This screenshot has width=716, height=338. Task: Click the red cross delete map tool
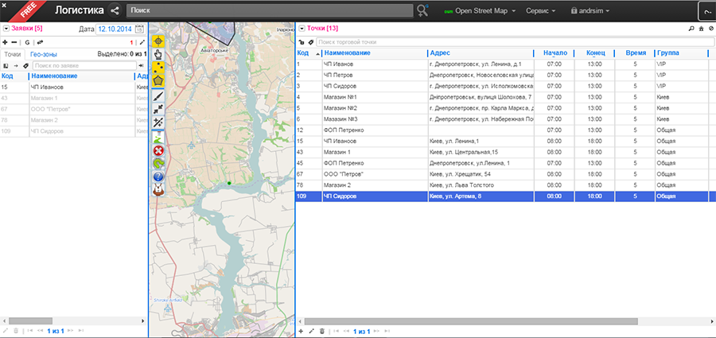[x=158, y=151]
